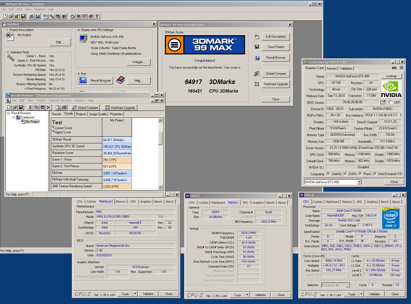Open Tools dropdown arrow in CPU-Z CPU window
Image resolution: width=411 pixels, height=304 pixels.
[361, 294]
